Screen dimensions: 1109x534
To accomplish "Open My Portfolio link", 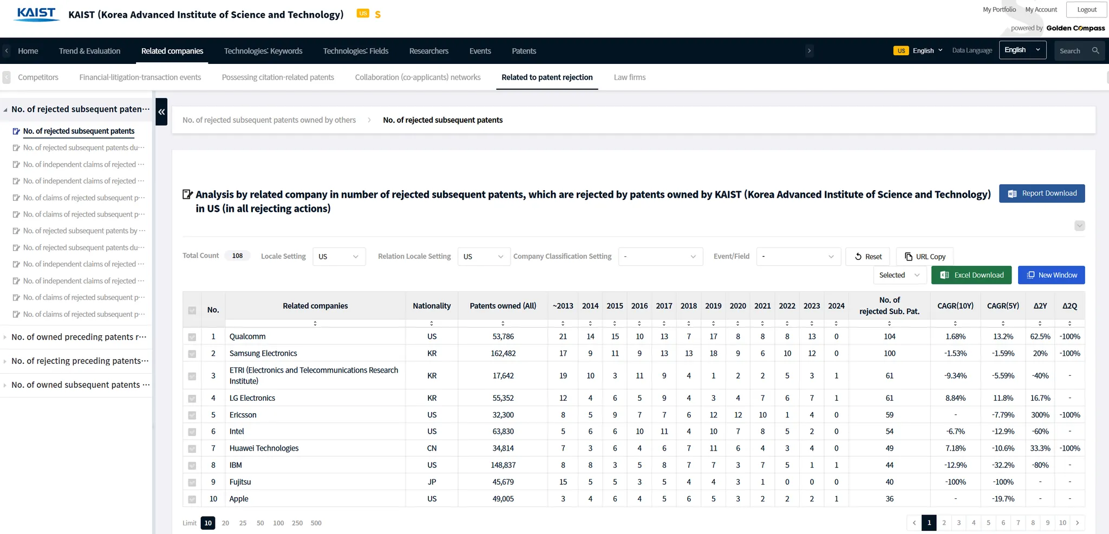I will coord(999,10).
